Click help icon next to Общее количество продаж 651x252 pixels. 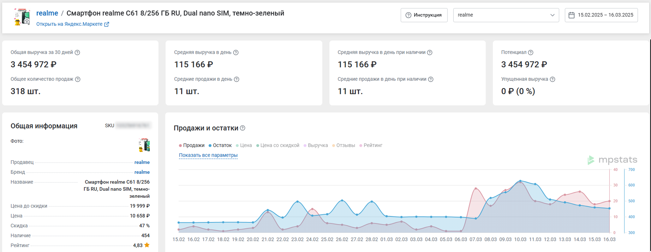(x=78, y=79)
